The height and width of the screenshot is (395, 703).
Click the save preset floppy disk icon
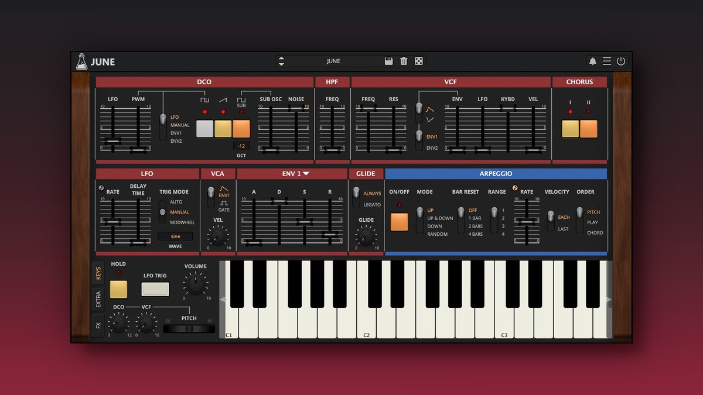[x=388, y=61]
